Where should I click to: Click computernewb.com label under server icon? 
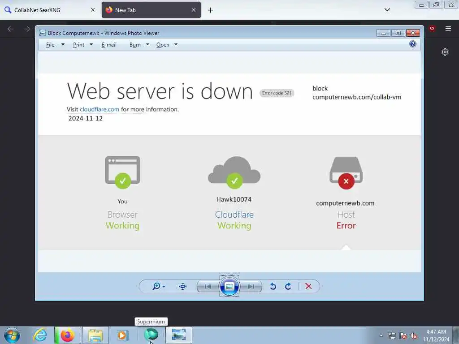coord(345,203)
